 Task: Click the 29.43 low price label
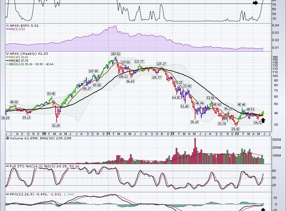[x=235, y=129]
